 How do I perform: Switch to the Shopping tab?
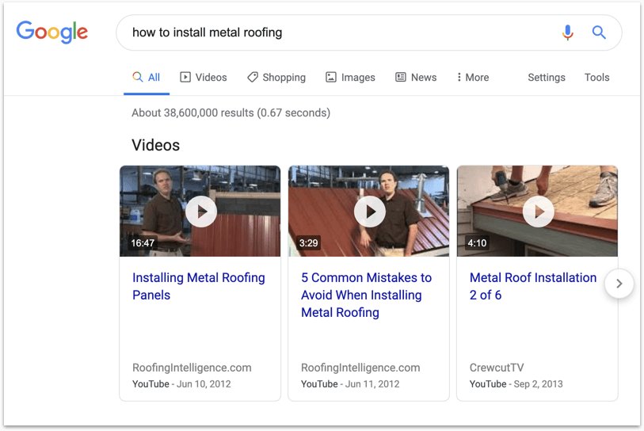click(276, 78)
